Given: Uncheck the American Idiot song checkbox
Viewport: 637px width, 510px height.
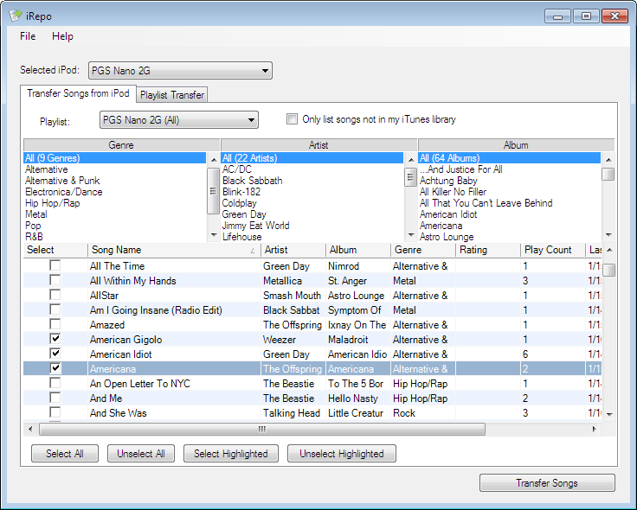Looking at the screenshot, I should click(55, 354).
